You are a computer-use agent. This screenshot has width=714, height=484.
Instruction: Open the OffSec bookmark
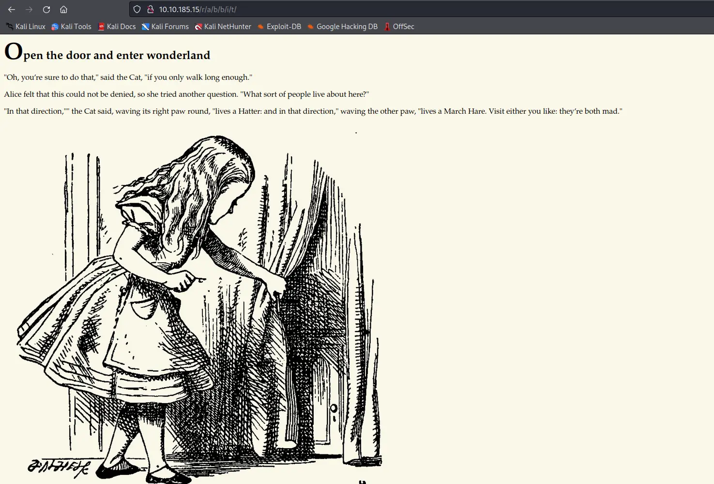coord(399,27)
